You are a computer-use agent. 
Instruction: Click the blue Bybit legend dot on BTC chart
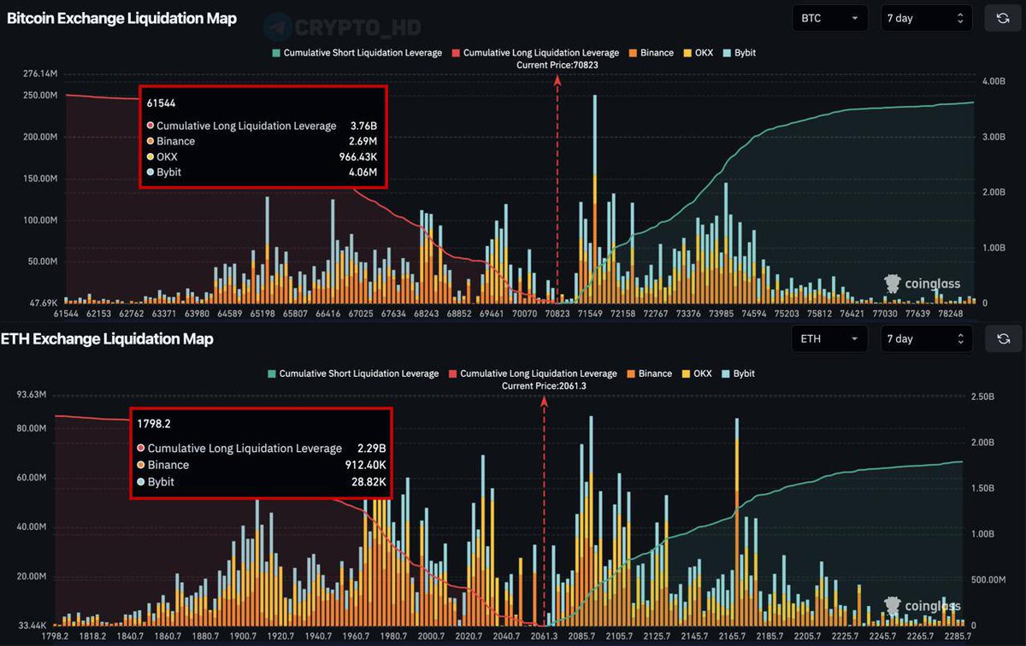point(728,52)
